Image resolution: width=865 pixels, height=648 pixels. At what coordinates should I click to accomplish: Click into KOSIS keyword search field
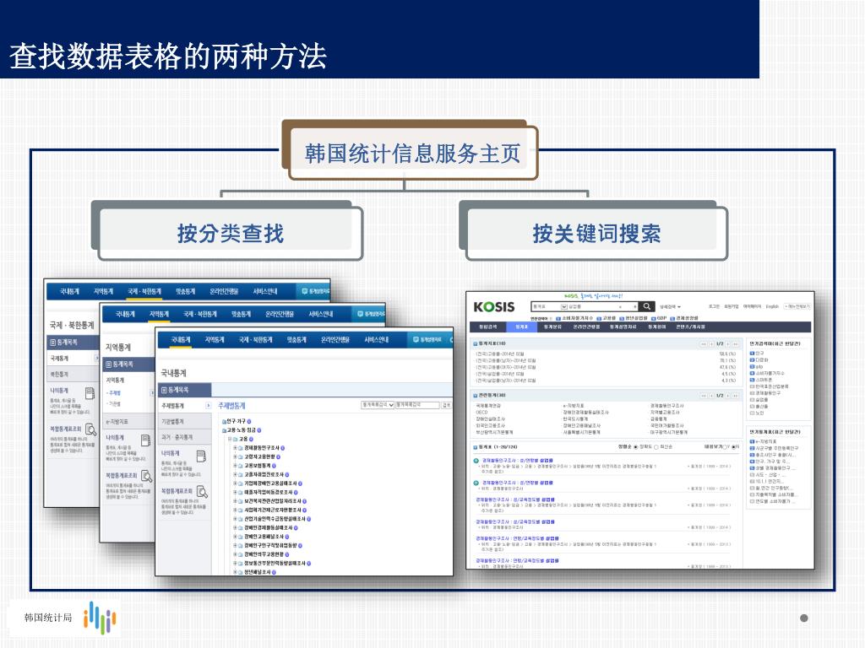602,307
